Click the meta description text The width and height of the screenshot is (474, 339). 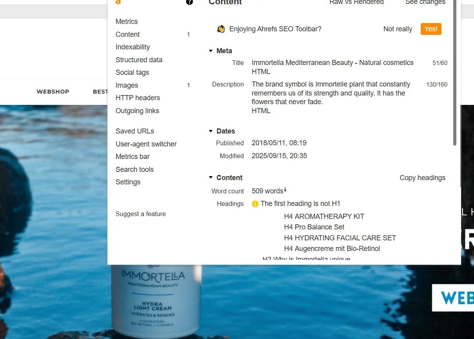coord(331,93)
